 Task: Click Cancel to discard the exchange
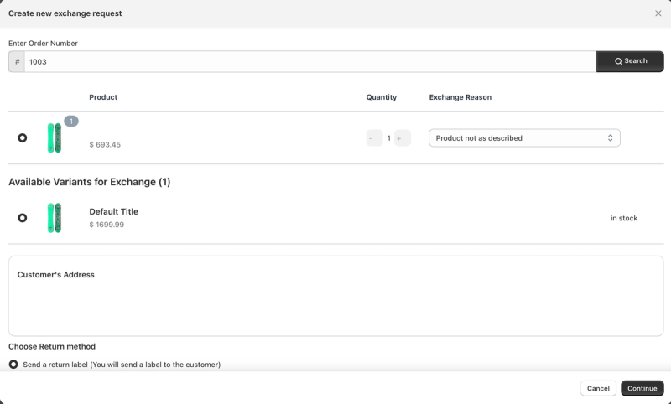(598, 388)
